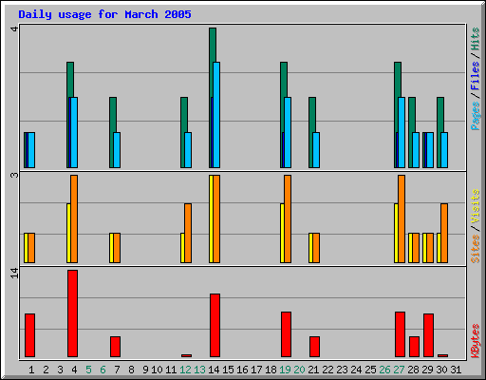Select x-axis day label "14"
Screen dimensions: 486x380
pos(214,370)
